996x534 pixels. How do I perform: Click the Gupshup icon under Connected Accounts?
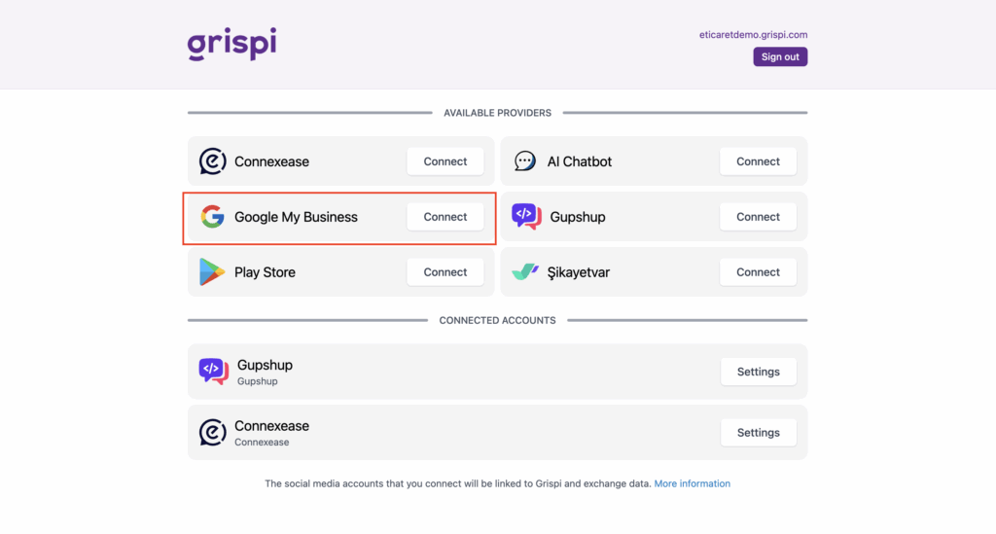click(x=213, y=372)
